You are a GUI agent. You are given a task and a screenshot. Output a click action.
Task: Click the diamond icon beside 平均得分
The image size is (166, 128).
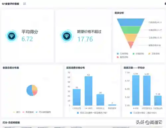[x=12, y=36]
